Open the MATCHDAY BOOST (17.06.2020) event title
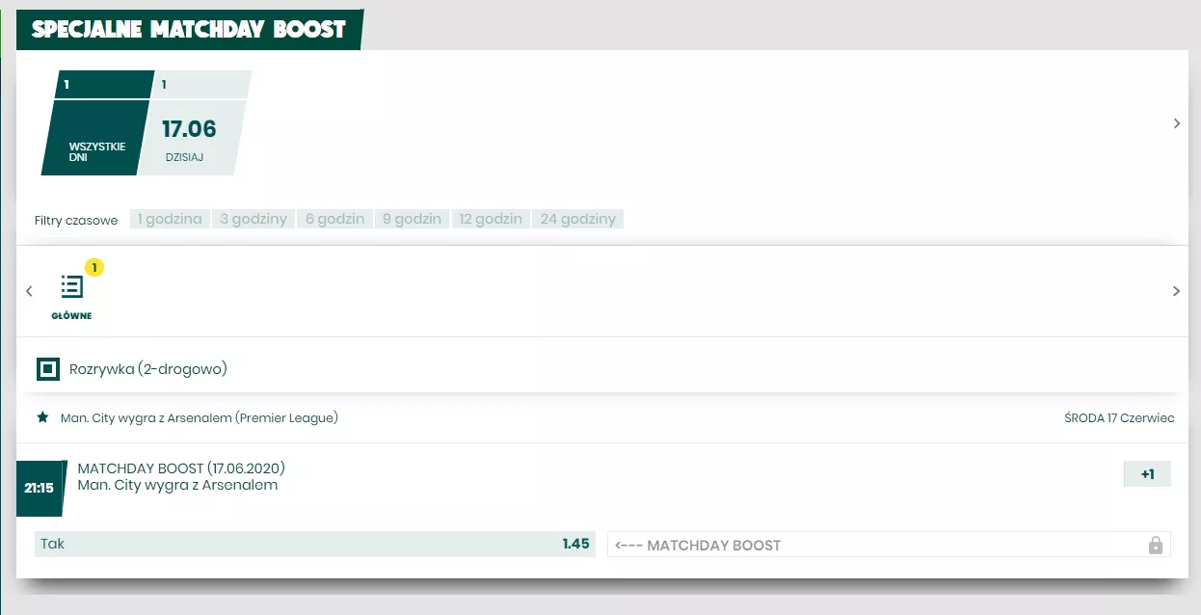1201x615 pixels. tap(181, 468)
